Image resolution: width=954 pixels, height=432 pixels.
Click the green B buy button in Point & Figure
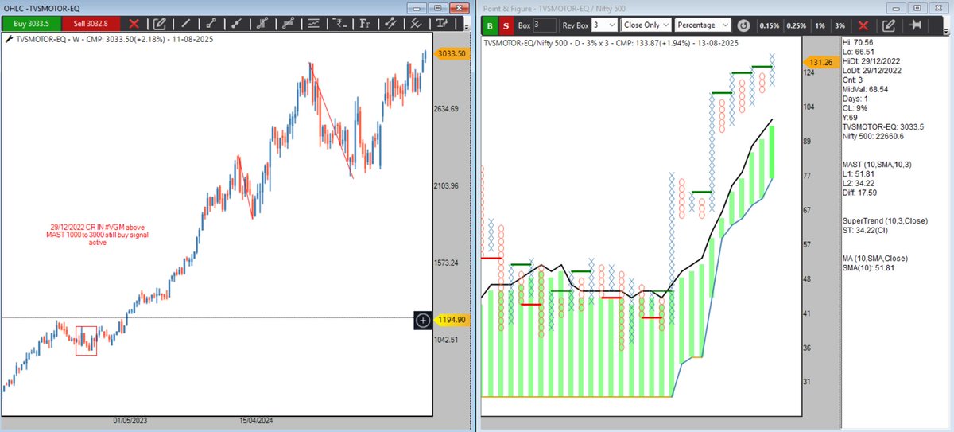tap(491, 25)
